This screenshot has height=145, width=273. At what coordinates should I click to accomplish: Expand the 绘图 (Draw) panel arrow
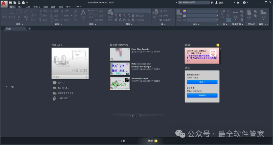(x=22, y=24)
